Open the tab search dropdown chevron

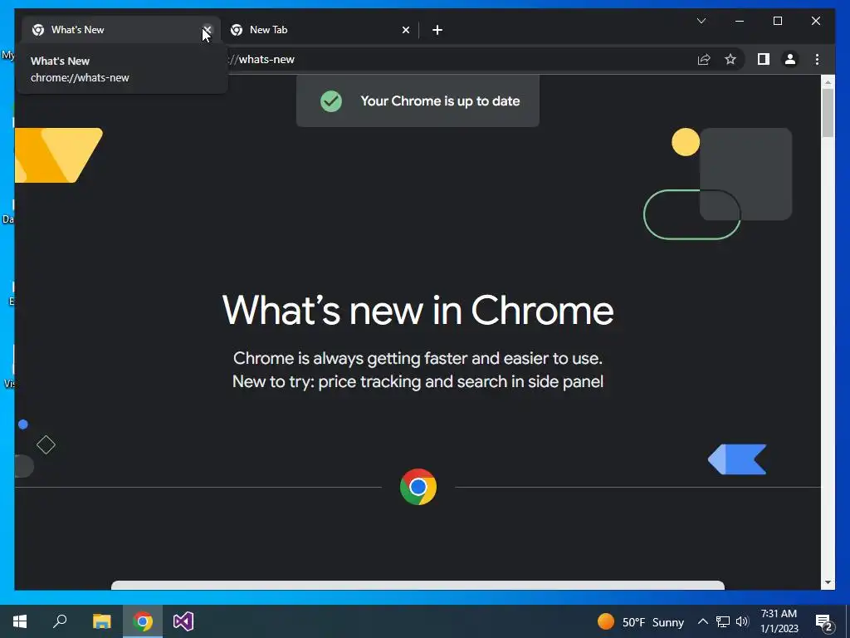(x=701, y=21)
